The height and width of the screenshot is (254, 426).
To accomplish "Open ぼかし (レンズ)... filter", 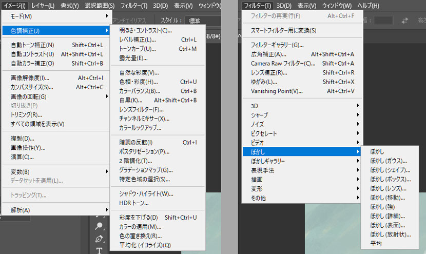I will pyautogui.click(x=390, y=188).
